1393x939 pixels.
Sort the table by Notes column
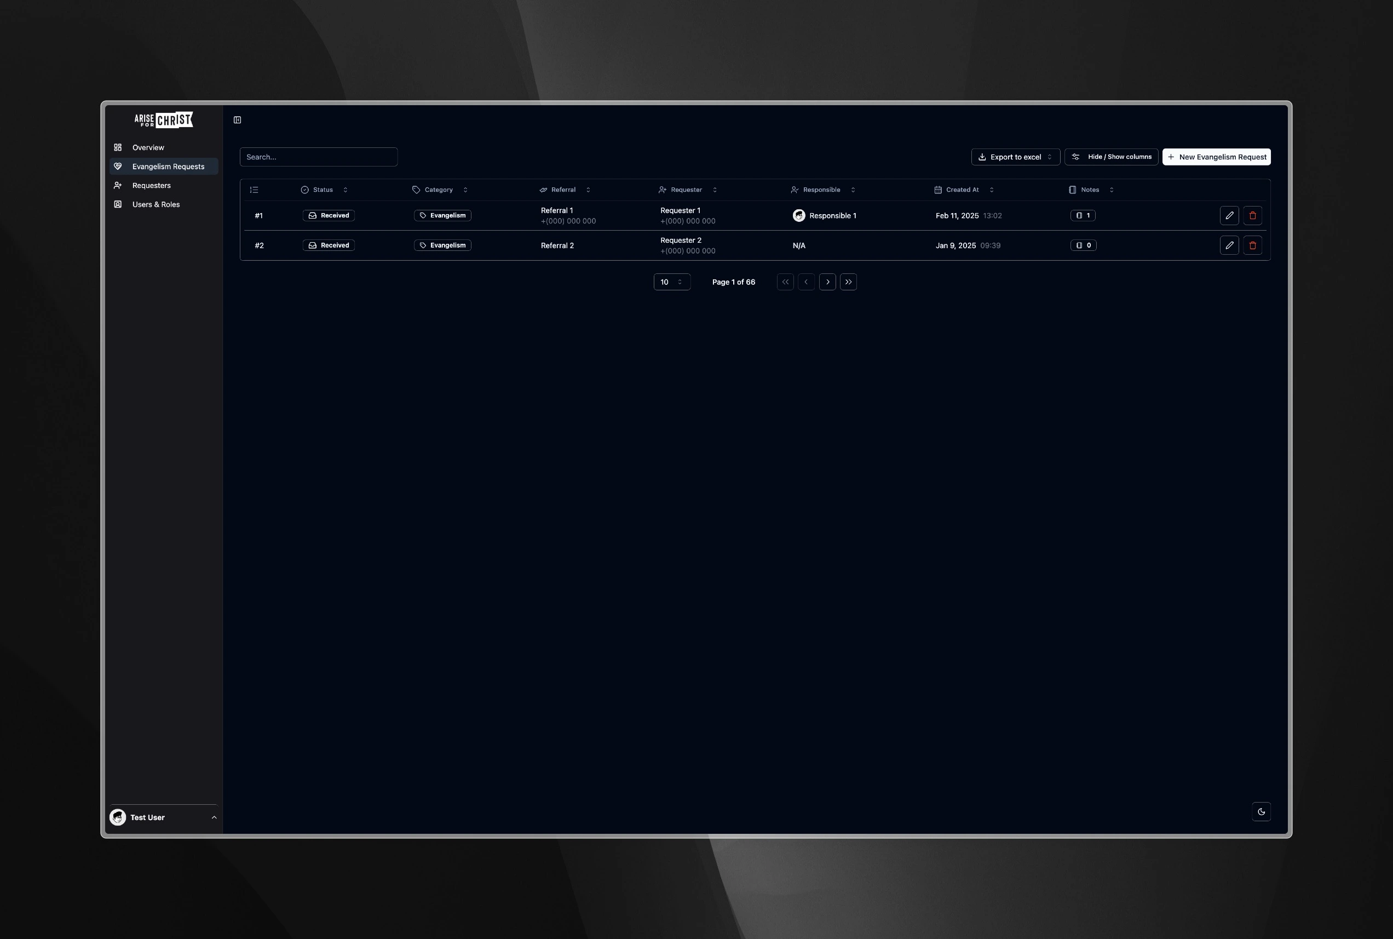1091,190
